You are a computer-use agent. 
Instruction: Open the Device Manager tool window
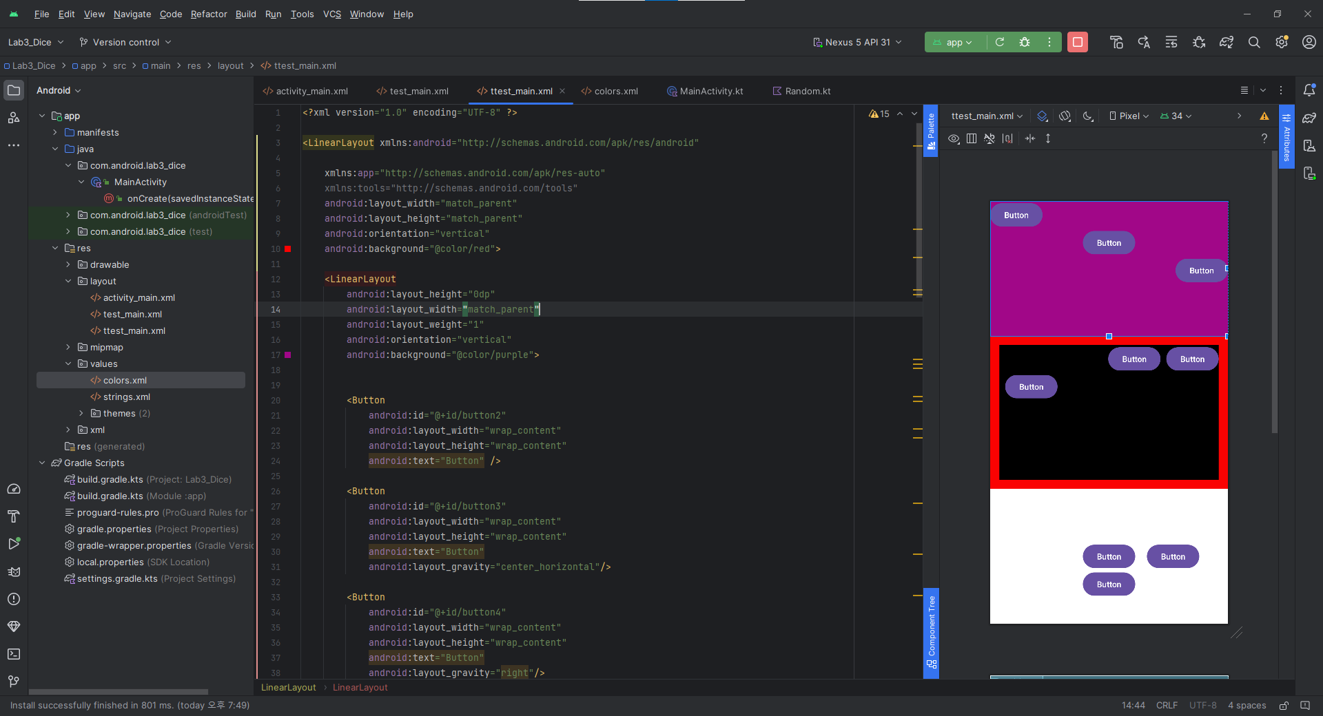[1309, 145]
